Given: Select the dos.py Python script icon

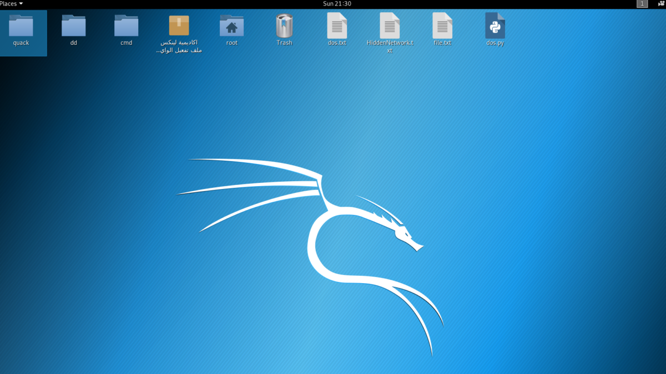Looking at the screenshot, I should (495, 25).
